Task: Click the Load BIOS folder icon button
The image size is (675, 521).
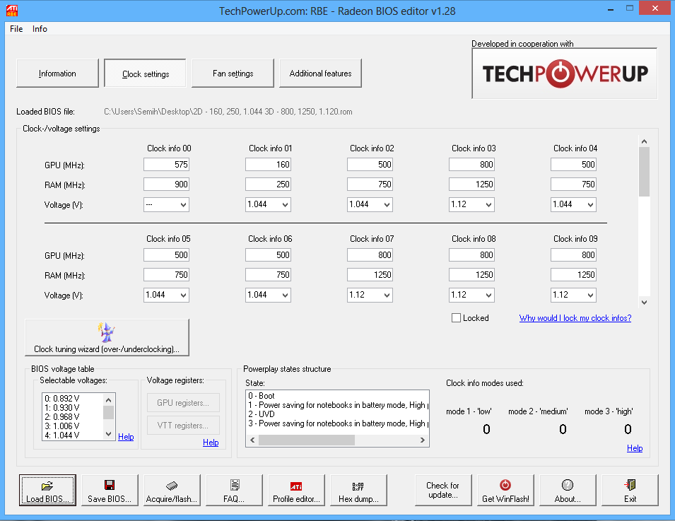Action: point(48,491)
